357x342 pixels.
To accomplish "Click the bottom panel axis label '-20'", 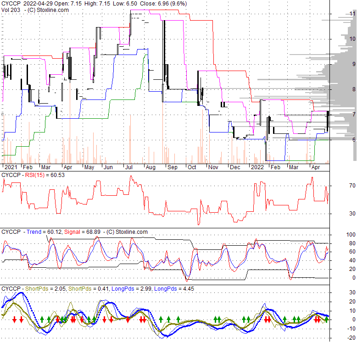I will pos(351,338).
